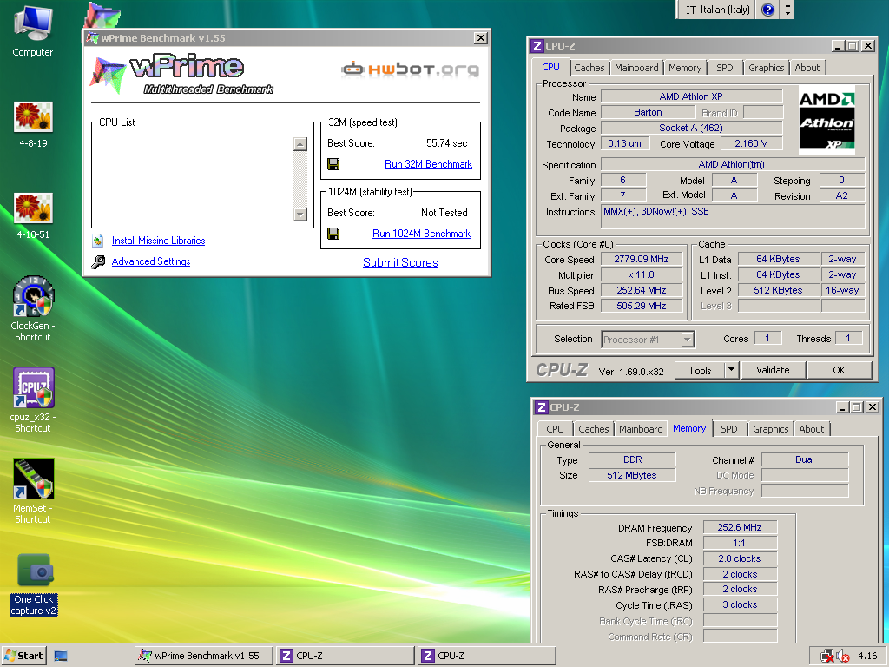Click lower CPU-Z title bar Z icon
The image size is (889, 667).
[542, 407]
